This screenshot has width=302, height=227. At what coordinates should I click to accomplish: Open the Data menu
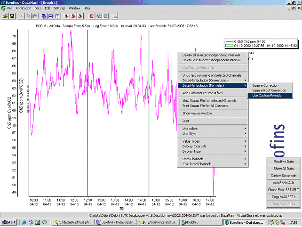tap(38, 8)
